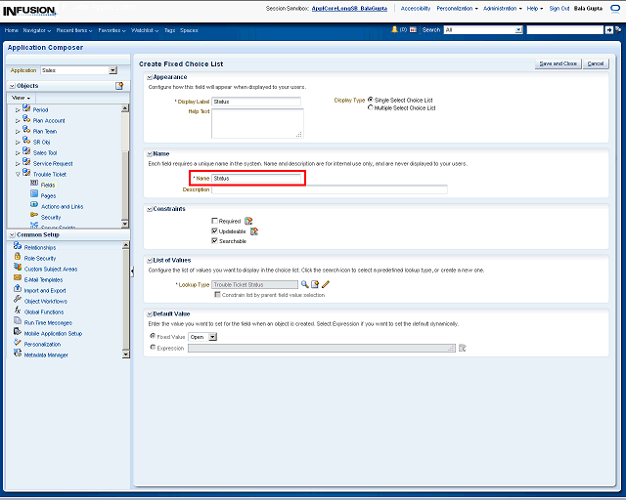This screenshot has width=626, height=500.
Task: Click the lookup type search magnifier icon
Action: pyautogui.click(x=304, y=283)
